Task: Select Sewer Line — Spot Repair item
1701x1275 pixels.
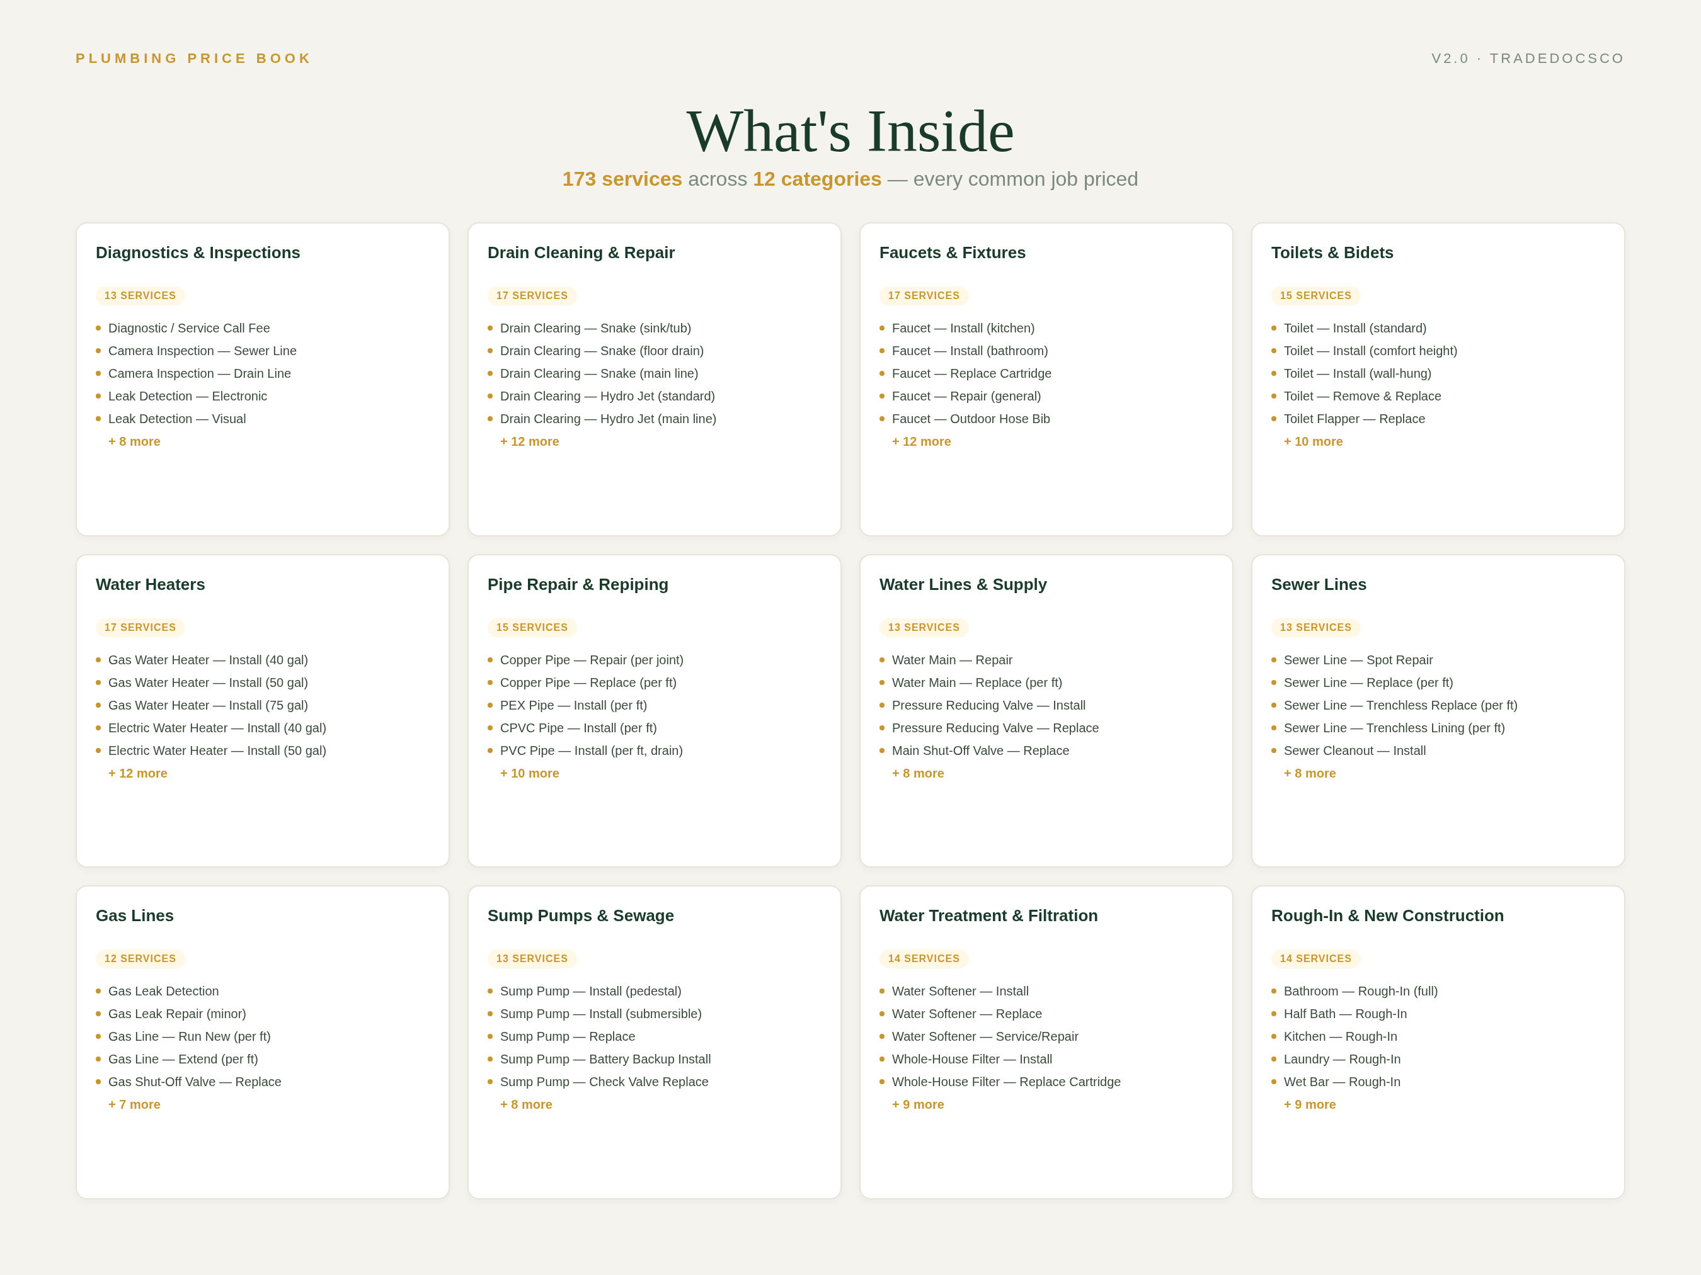Action: coord(1358,659)
